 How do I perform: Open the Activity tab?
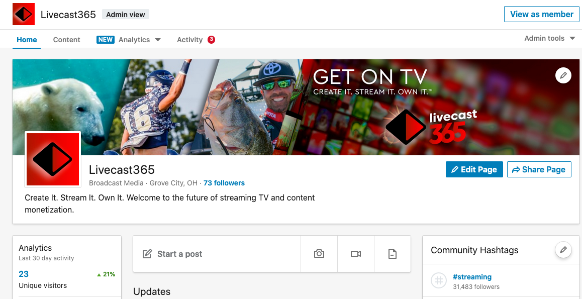pos(189,40)
